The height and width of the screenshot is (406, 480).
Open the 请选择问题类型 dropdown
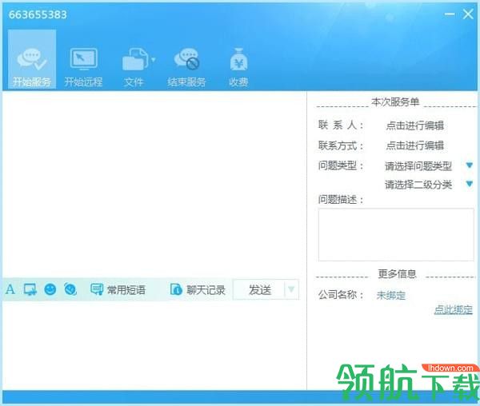pyautogui.click(x=429, y=166)
